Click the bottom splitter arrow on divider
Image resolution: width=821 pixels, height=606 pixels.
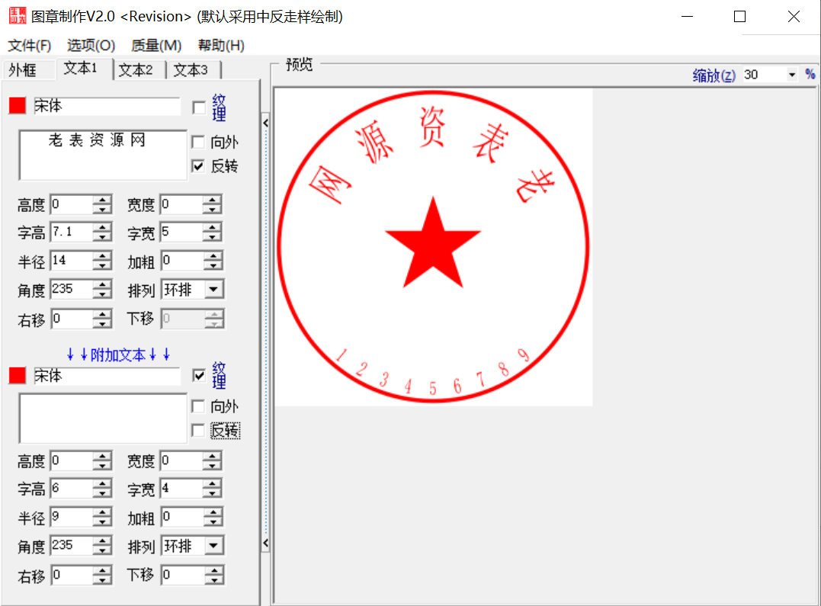click(x=265, y=543)
